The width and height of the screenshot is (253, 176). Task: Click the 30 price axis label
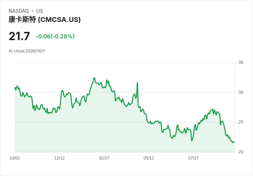pyautogui.click(x=241, y=92)
